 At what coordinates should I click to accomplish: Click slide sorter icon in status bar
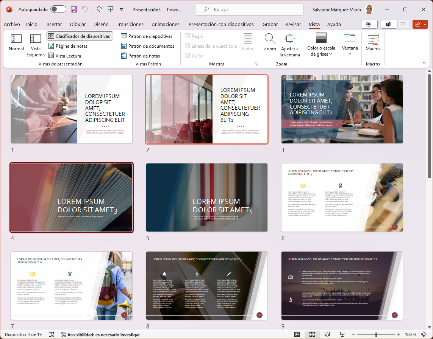312,334
